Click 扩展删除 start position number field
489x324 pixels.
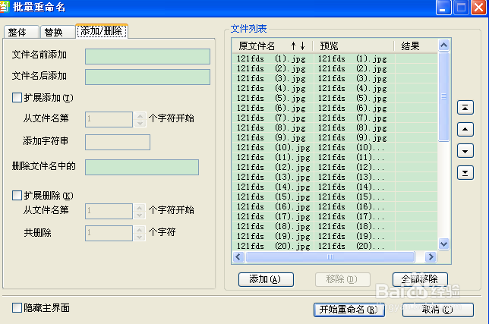point(109,211)
